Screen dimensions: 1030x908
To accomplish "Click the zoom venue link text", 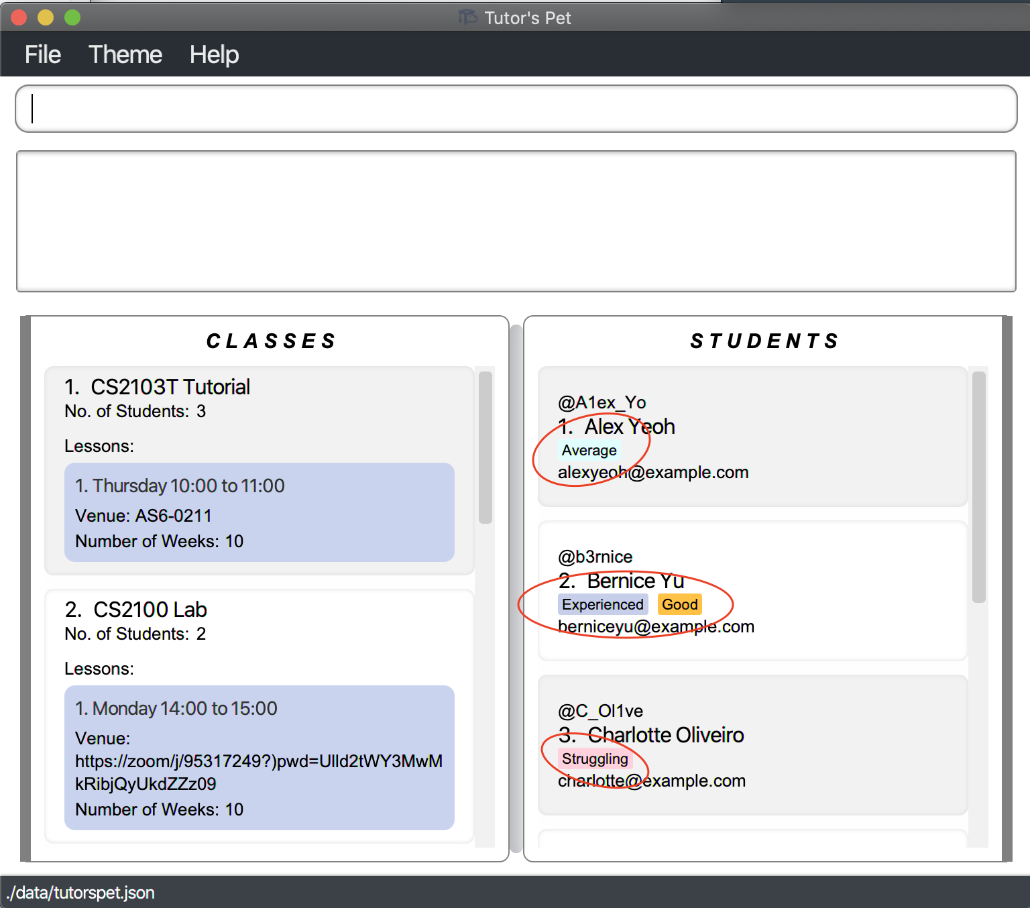I will point(259,773).
